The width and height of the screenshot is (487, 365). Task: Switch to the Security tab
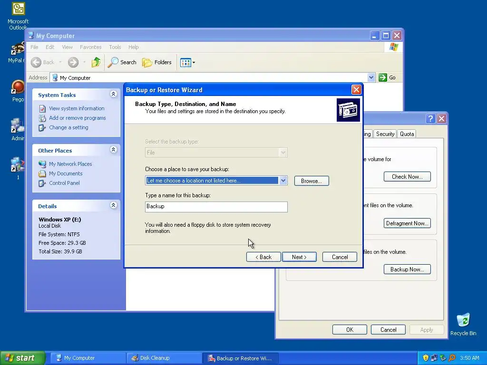click(385, 134)
